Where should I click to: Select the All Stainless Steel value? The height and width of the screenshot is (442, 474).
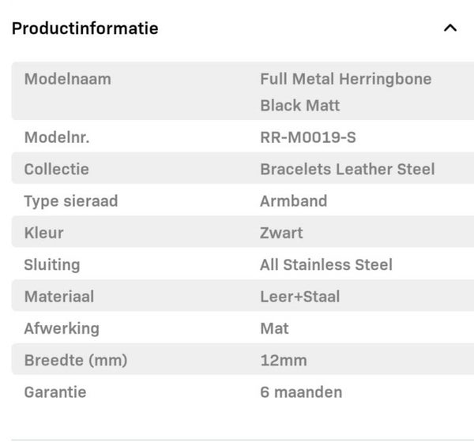pyautogui.click(x=325, y=265)
